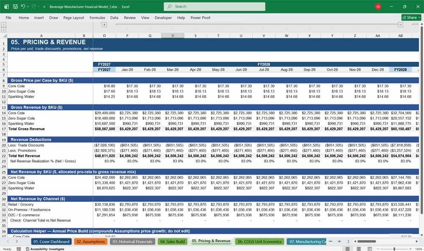Click the Total Net Revenue label cell
This screenshot has height=251, width=424.
click(24, 156)
